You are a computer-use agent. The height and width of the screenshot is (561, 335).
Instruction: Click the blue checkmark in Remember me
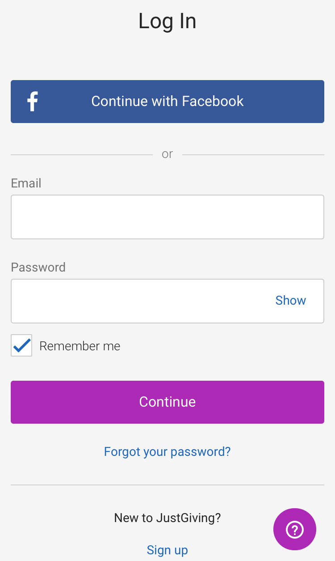tap(21, 345)
